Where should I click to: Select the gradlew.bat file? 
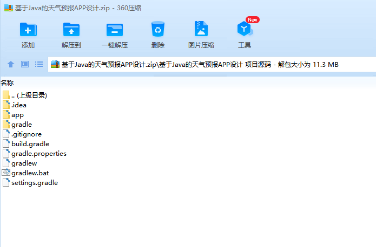point(25,173)
